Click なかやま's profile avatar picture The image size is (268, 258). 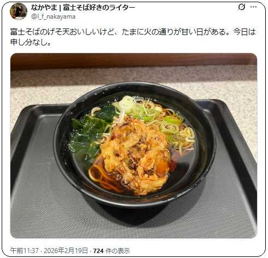click(19, 11)
